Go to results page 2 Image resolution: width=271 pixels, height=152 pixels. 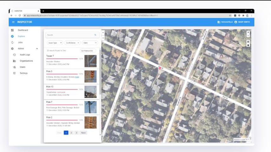click(x=71, y=133)
